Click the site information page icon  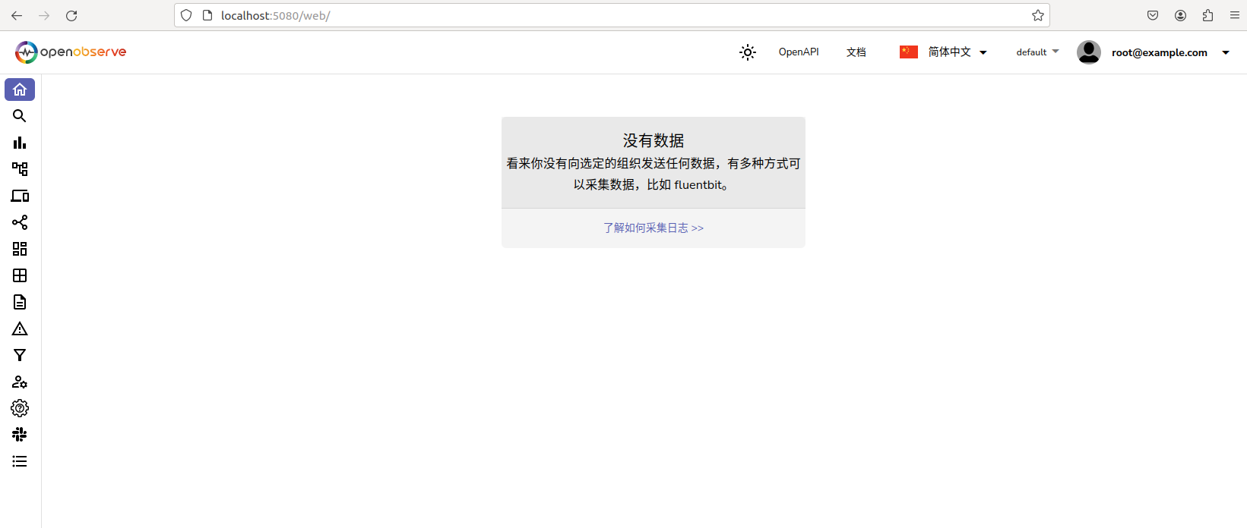click(207, 15)
